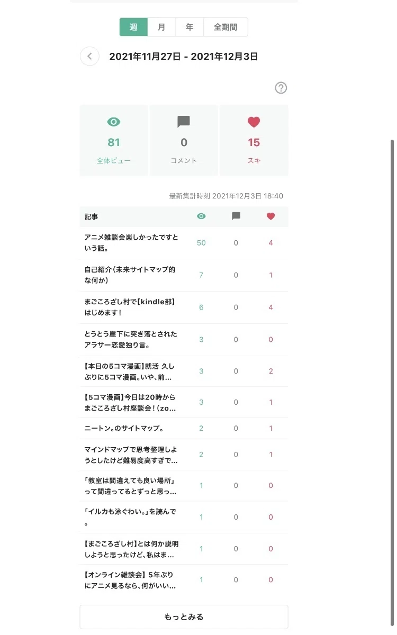Switch to the 週 period tab
Viewport: 397px width, 635px height.
(133, 27)
